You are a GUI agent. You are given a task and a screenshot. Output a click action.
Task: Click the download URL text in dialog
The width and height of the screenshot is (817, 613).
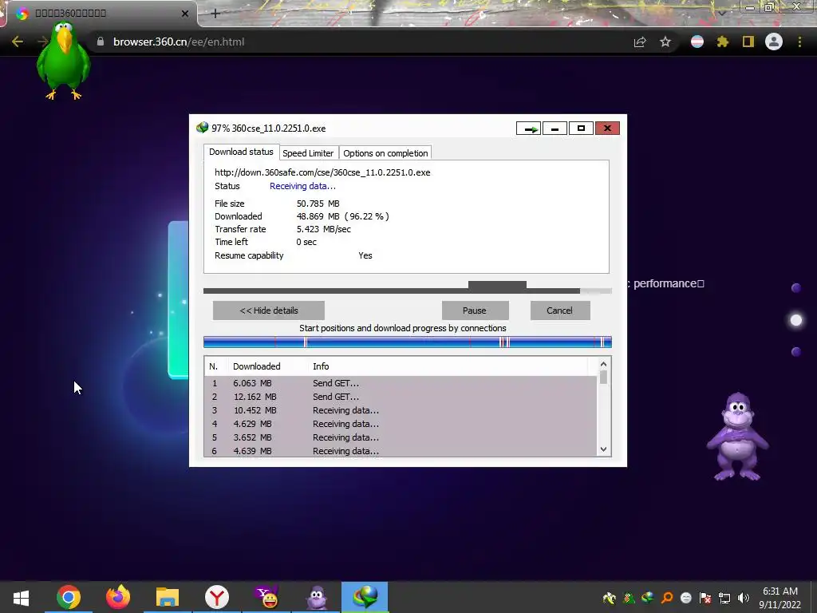point(322,172)
